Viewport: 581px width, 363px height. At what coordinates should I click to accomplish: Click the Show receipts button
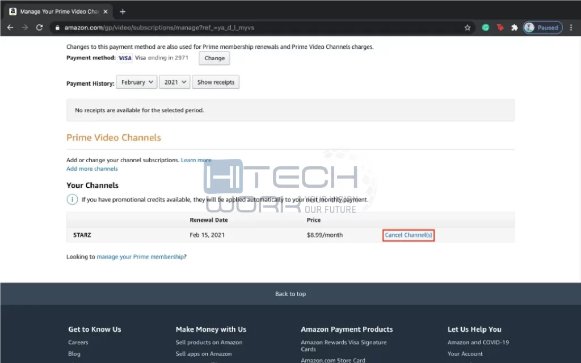coord(216,82)
